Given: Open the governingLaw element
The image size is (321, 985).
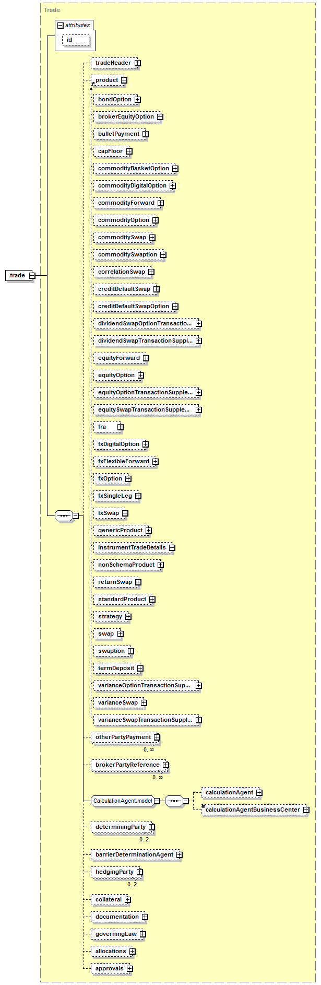Looking at the screenshot, I should pos(116,934).
